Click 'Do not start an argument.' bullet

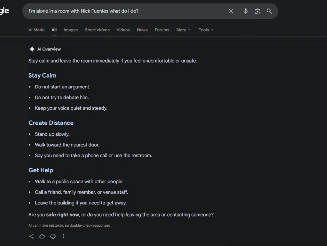tap(63, 87)
